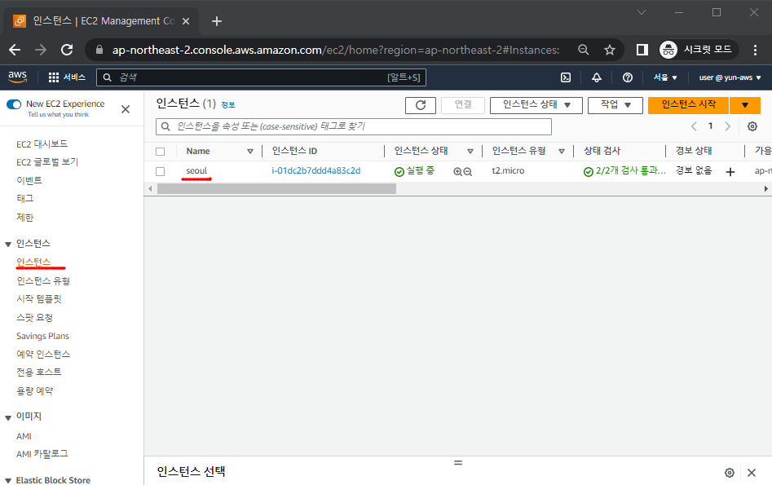The image size is (772, 485).
Task: Collapse Elastic Block Store section
Action: pyautogui.click(x=8, y=481)
